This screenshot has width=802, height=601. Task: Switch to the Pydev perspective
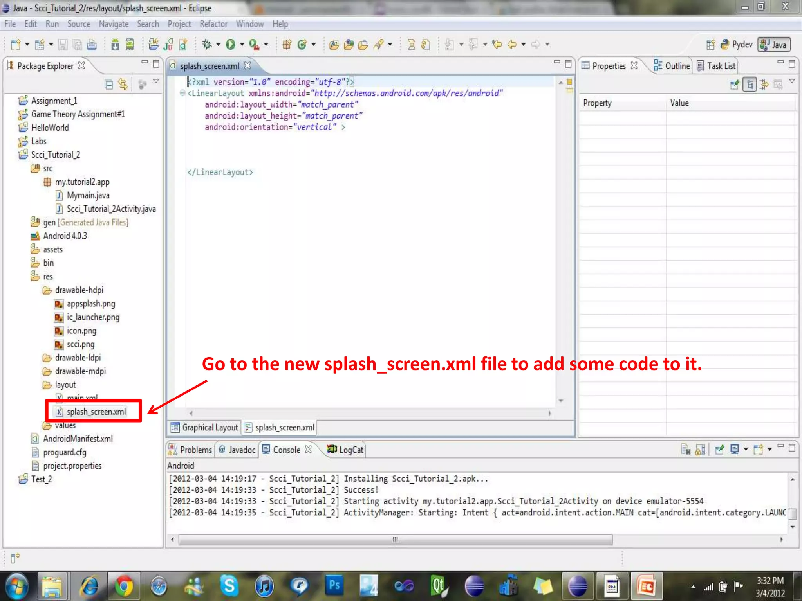pyautogui.click(x=736, y=45)
